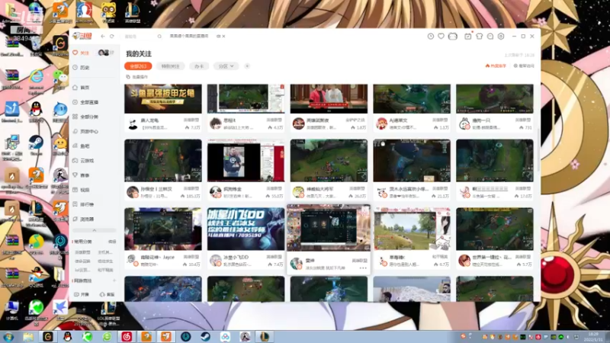This screenshot has width=610, height=343.
Task: Open the A阿德莱文 stream card
Action: pos(412,108)
